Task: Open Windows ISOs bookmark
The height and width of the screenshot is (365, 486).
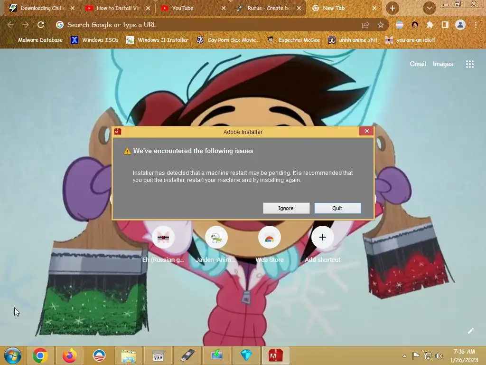Action: pyautogui.click(x=94, y=40)
